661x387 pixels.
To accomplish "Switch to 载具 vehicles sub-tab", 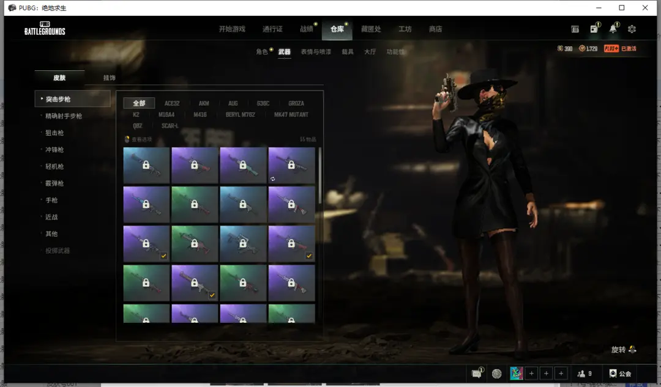I will 348,52.
